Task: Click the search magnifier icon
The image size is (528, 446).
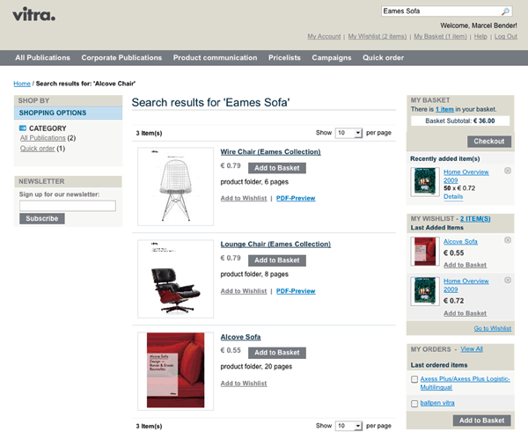Action: click(x=505, y=12)
